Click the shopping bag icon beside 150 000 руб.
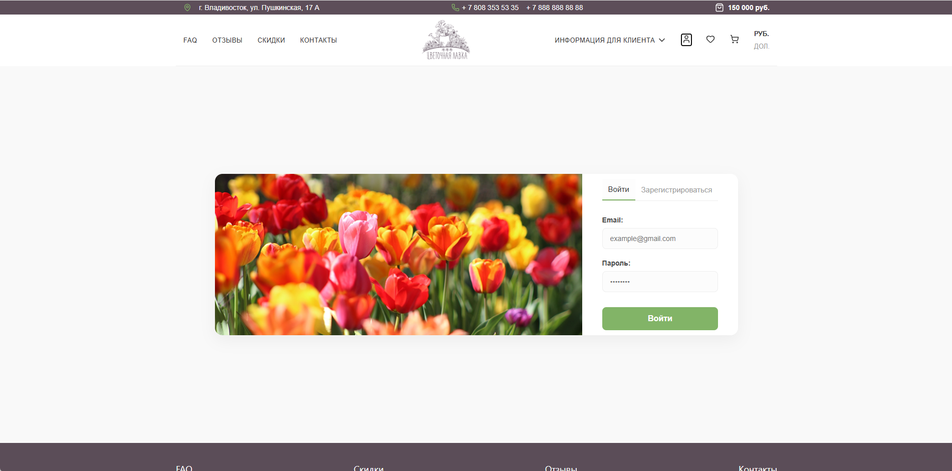 tap(719, 8)
